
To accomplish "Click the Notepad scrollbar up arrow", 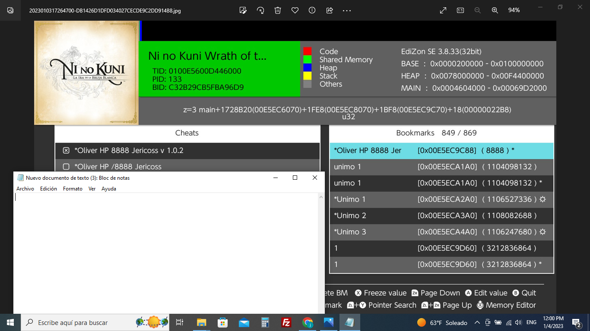I will [321, 197].
